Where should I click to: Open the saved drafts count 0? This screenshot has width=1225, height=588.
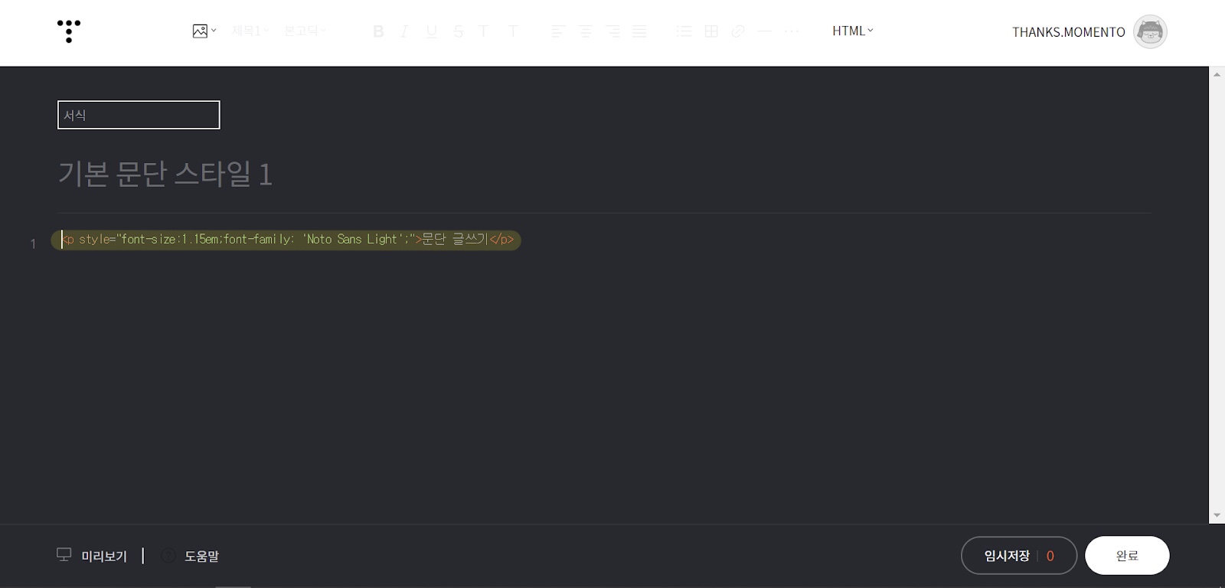click(1050, 556)
